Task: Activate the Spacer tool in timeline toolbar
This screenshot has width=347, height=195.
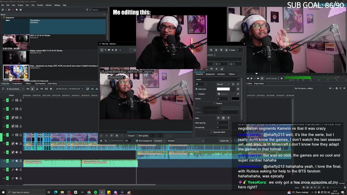Action: 41,89
